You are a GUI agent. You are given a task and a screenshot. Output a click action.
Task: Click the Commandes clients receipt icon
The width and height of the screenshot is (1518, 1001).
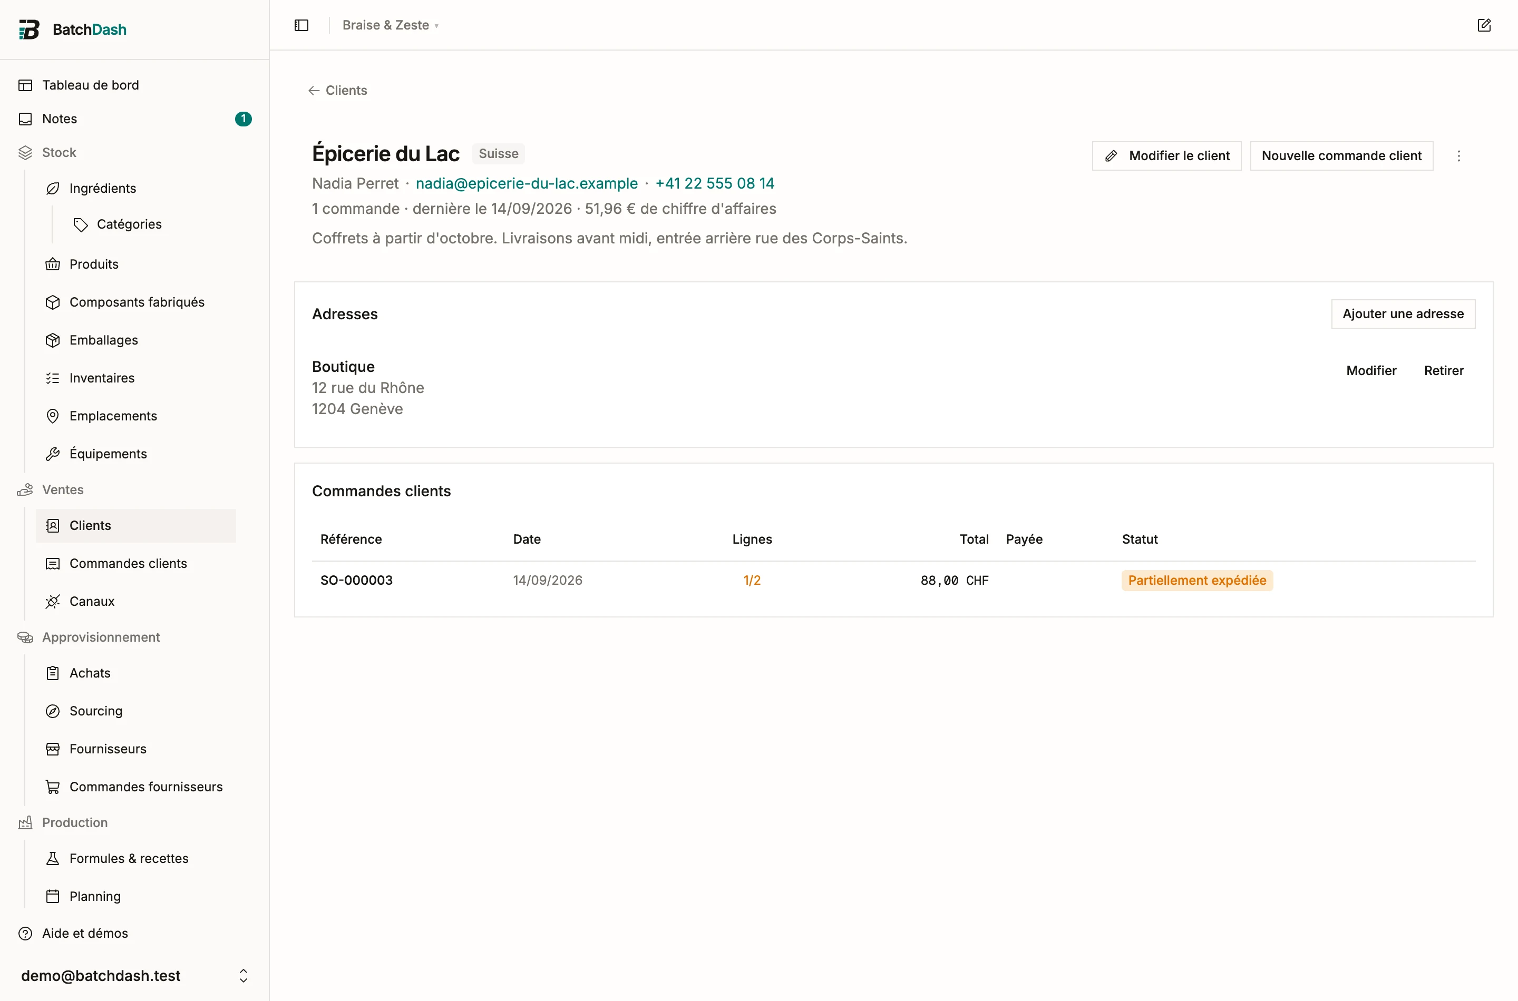click(53, 564)
